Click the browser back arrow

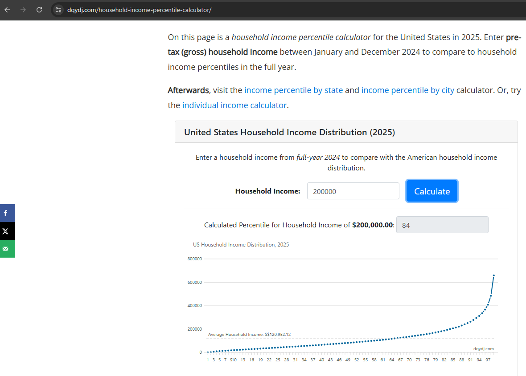7,10
